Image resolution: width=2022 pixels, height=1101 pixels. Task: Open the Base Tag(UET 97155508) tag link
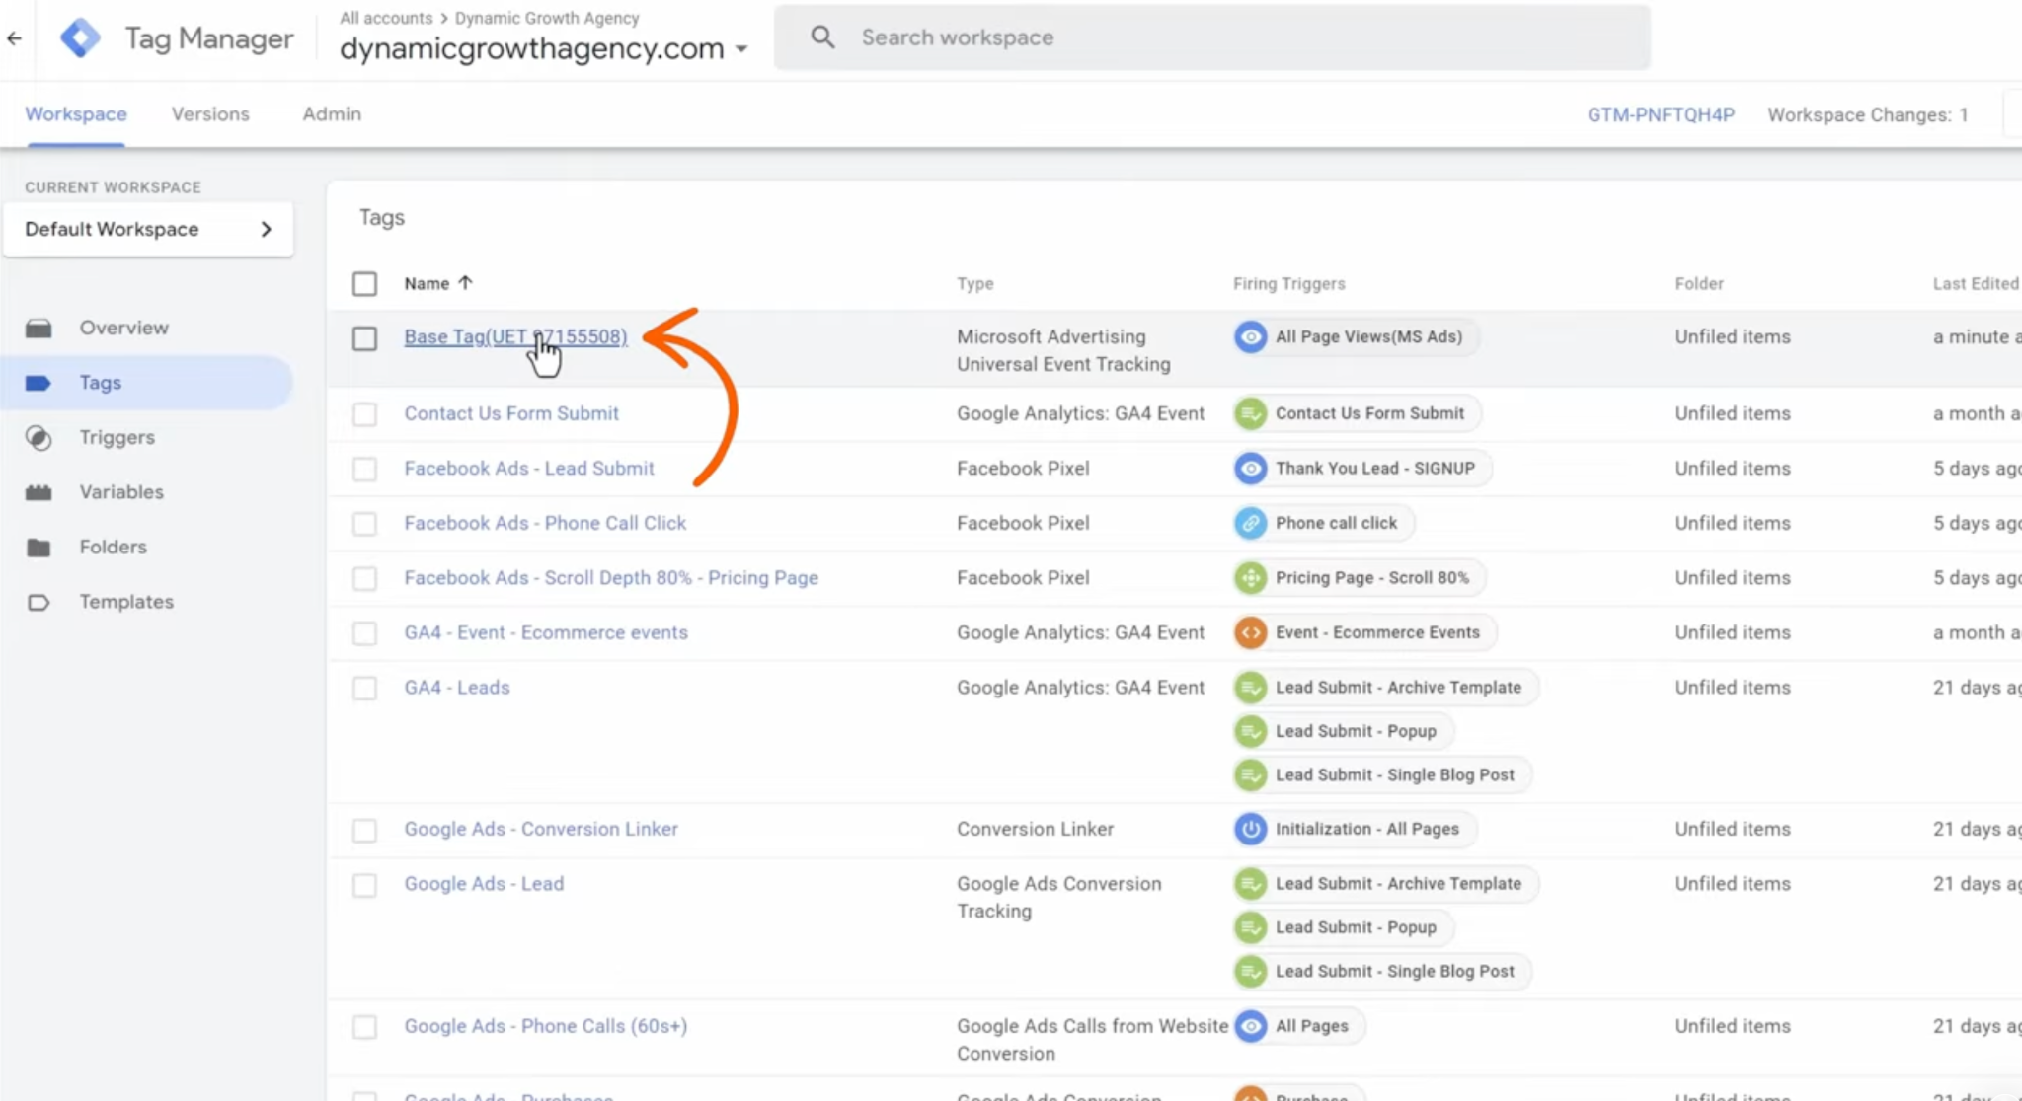515,336
